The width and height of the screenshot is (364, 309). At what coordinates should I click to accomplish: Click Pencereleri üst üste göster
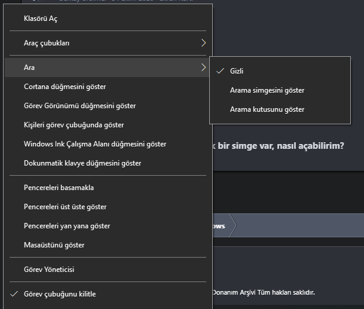(65, 207)
